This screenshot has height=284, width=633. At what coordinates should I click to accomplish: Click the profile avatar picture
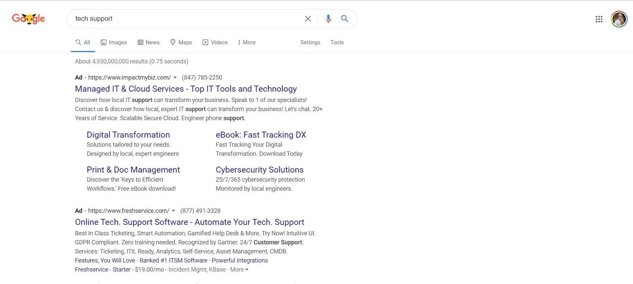tap(619, 19)
